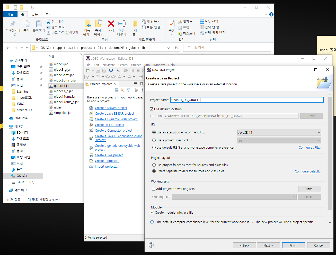Close the Project Explorer tab
The width and height of the screenshot is (336, 255).
point(116,84)
